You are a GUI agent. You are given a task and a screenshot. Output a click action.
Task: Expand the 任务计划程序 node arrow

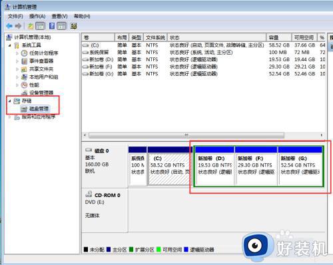point(17,53)
